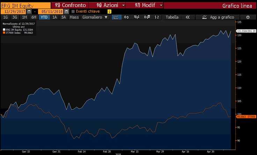This screenshot has width=257, height=155.
Task: Switch to candlestick chart icon
Action: pos(126,17)
